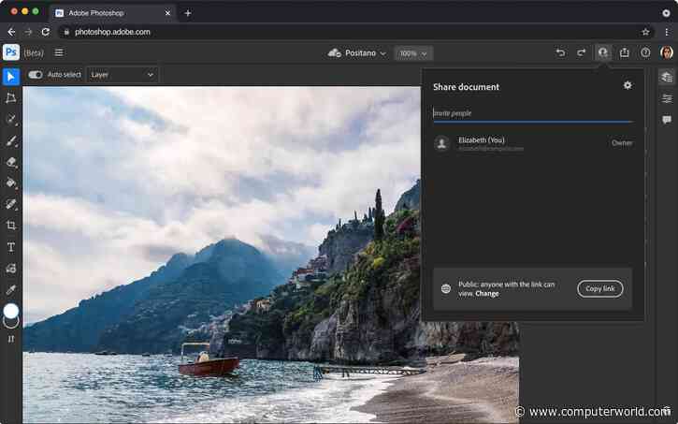Viewport: 678px width, 424px height.
Task: Toggle the Share document invite button
Action: coord(603,52)
